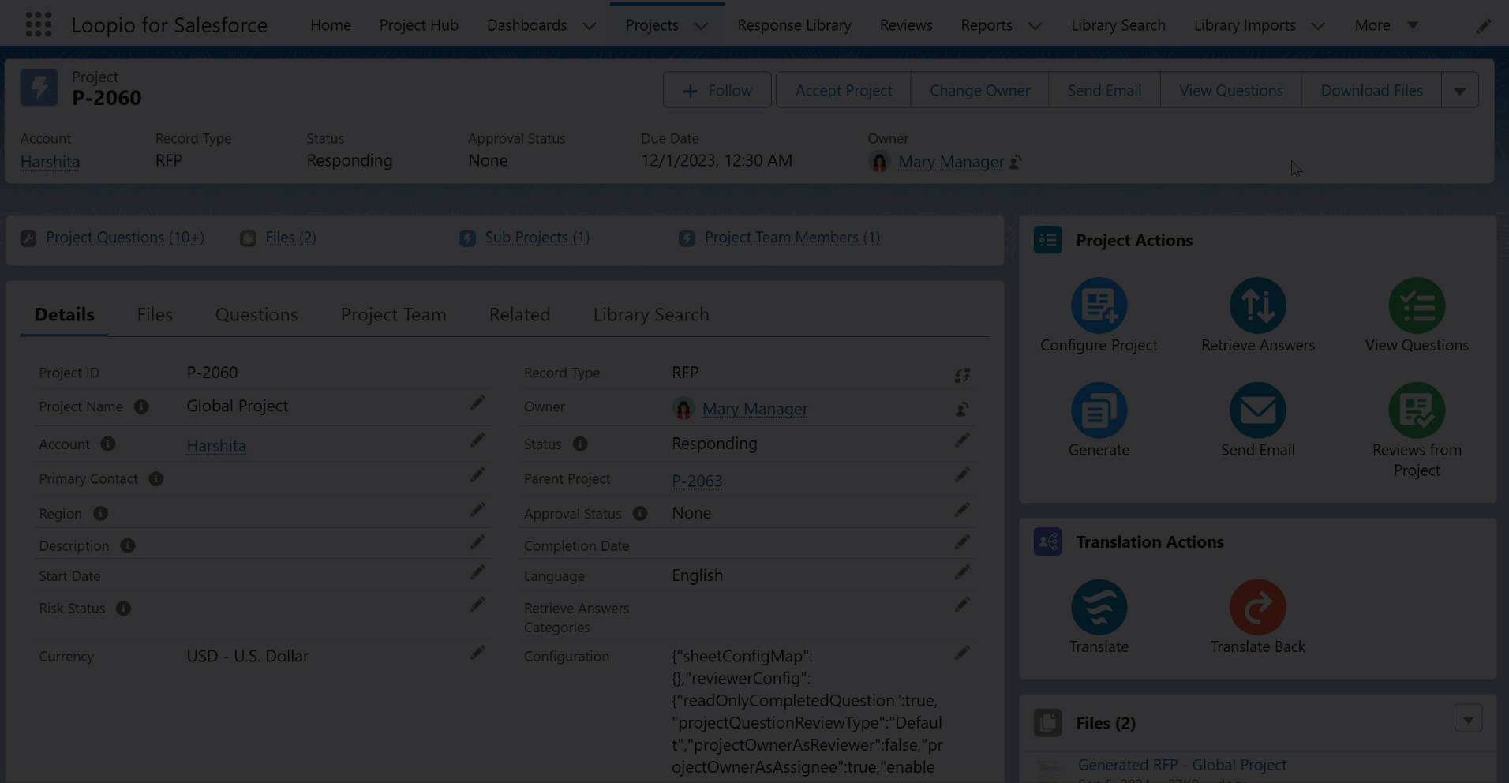Click change owner icon in Details Owner row
This screenshot has width=1509, height=783.
(x=962, y=409)
